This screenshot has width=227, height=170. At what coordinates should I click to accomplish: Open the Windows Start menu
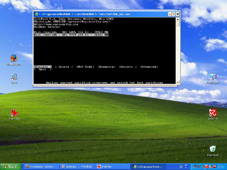pyautogui.click(x=11, y=167)
